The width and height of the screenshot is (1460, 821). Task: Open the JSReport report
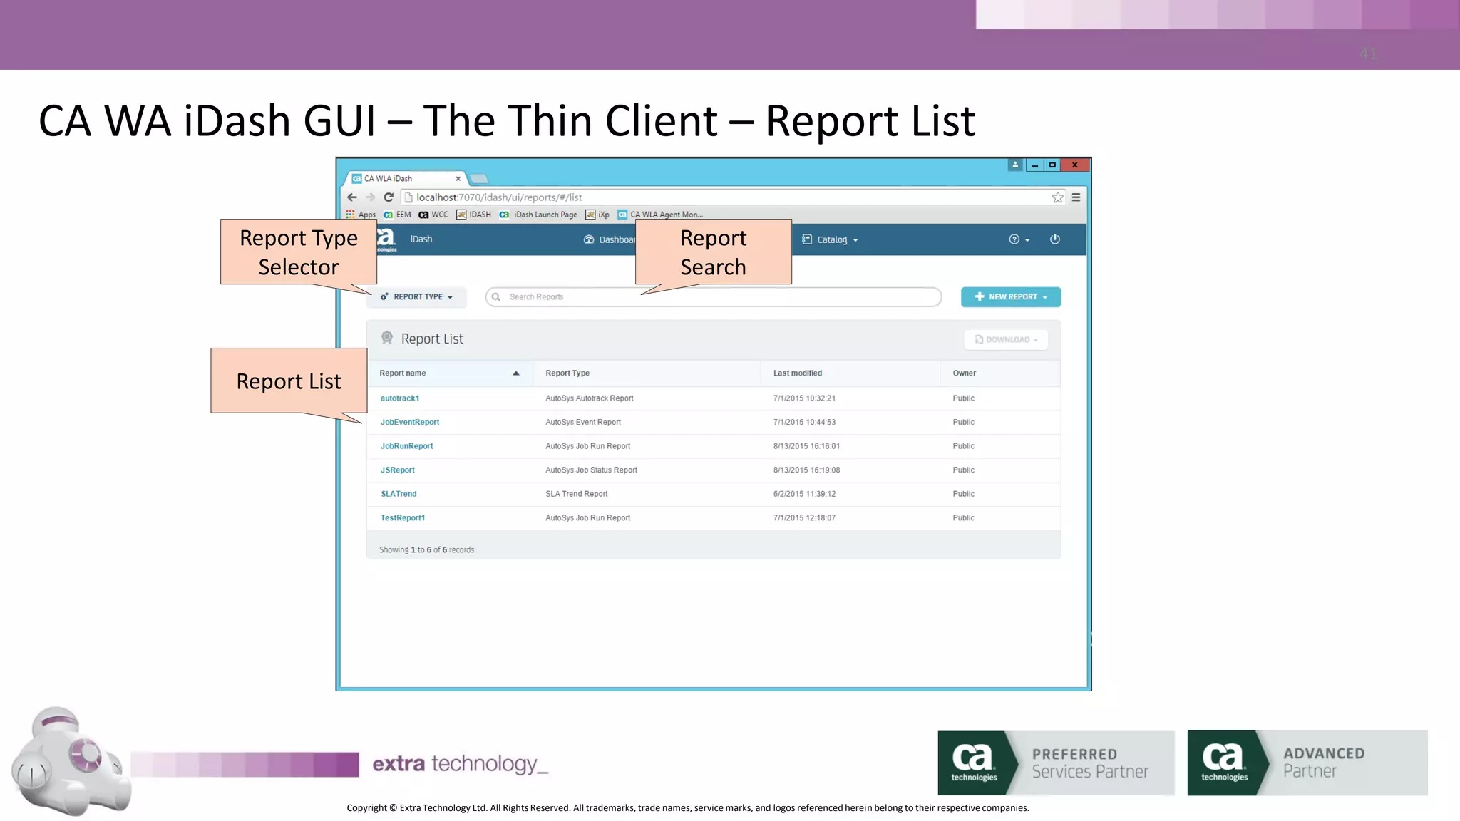[398, 470]
